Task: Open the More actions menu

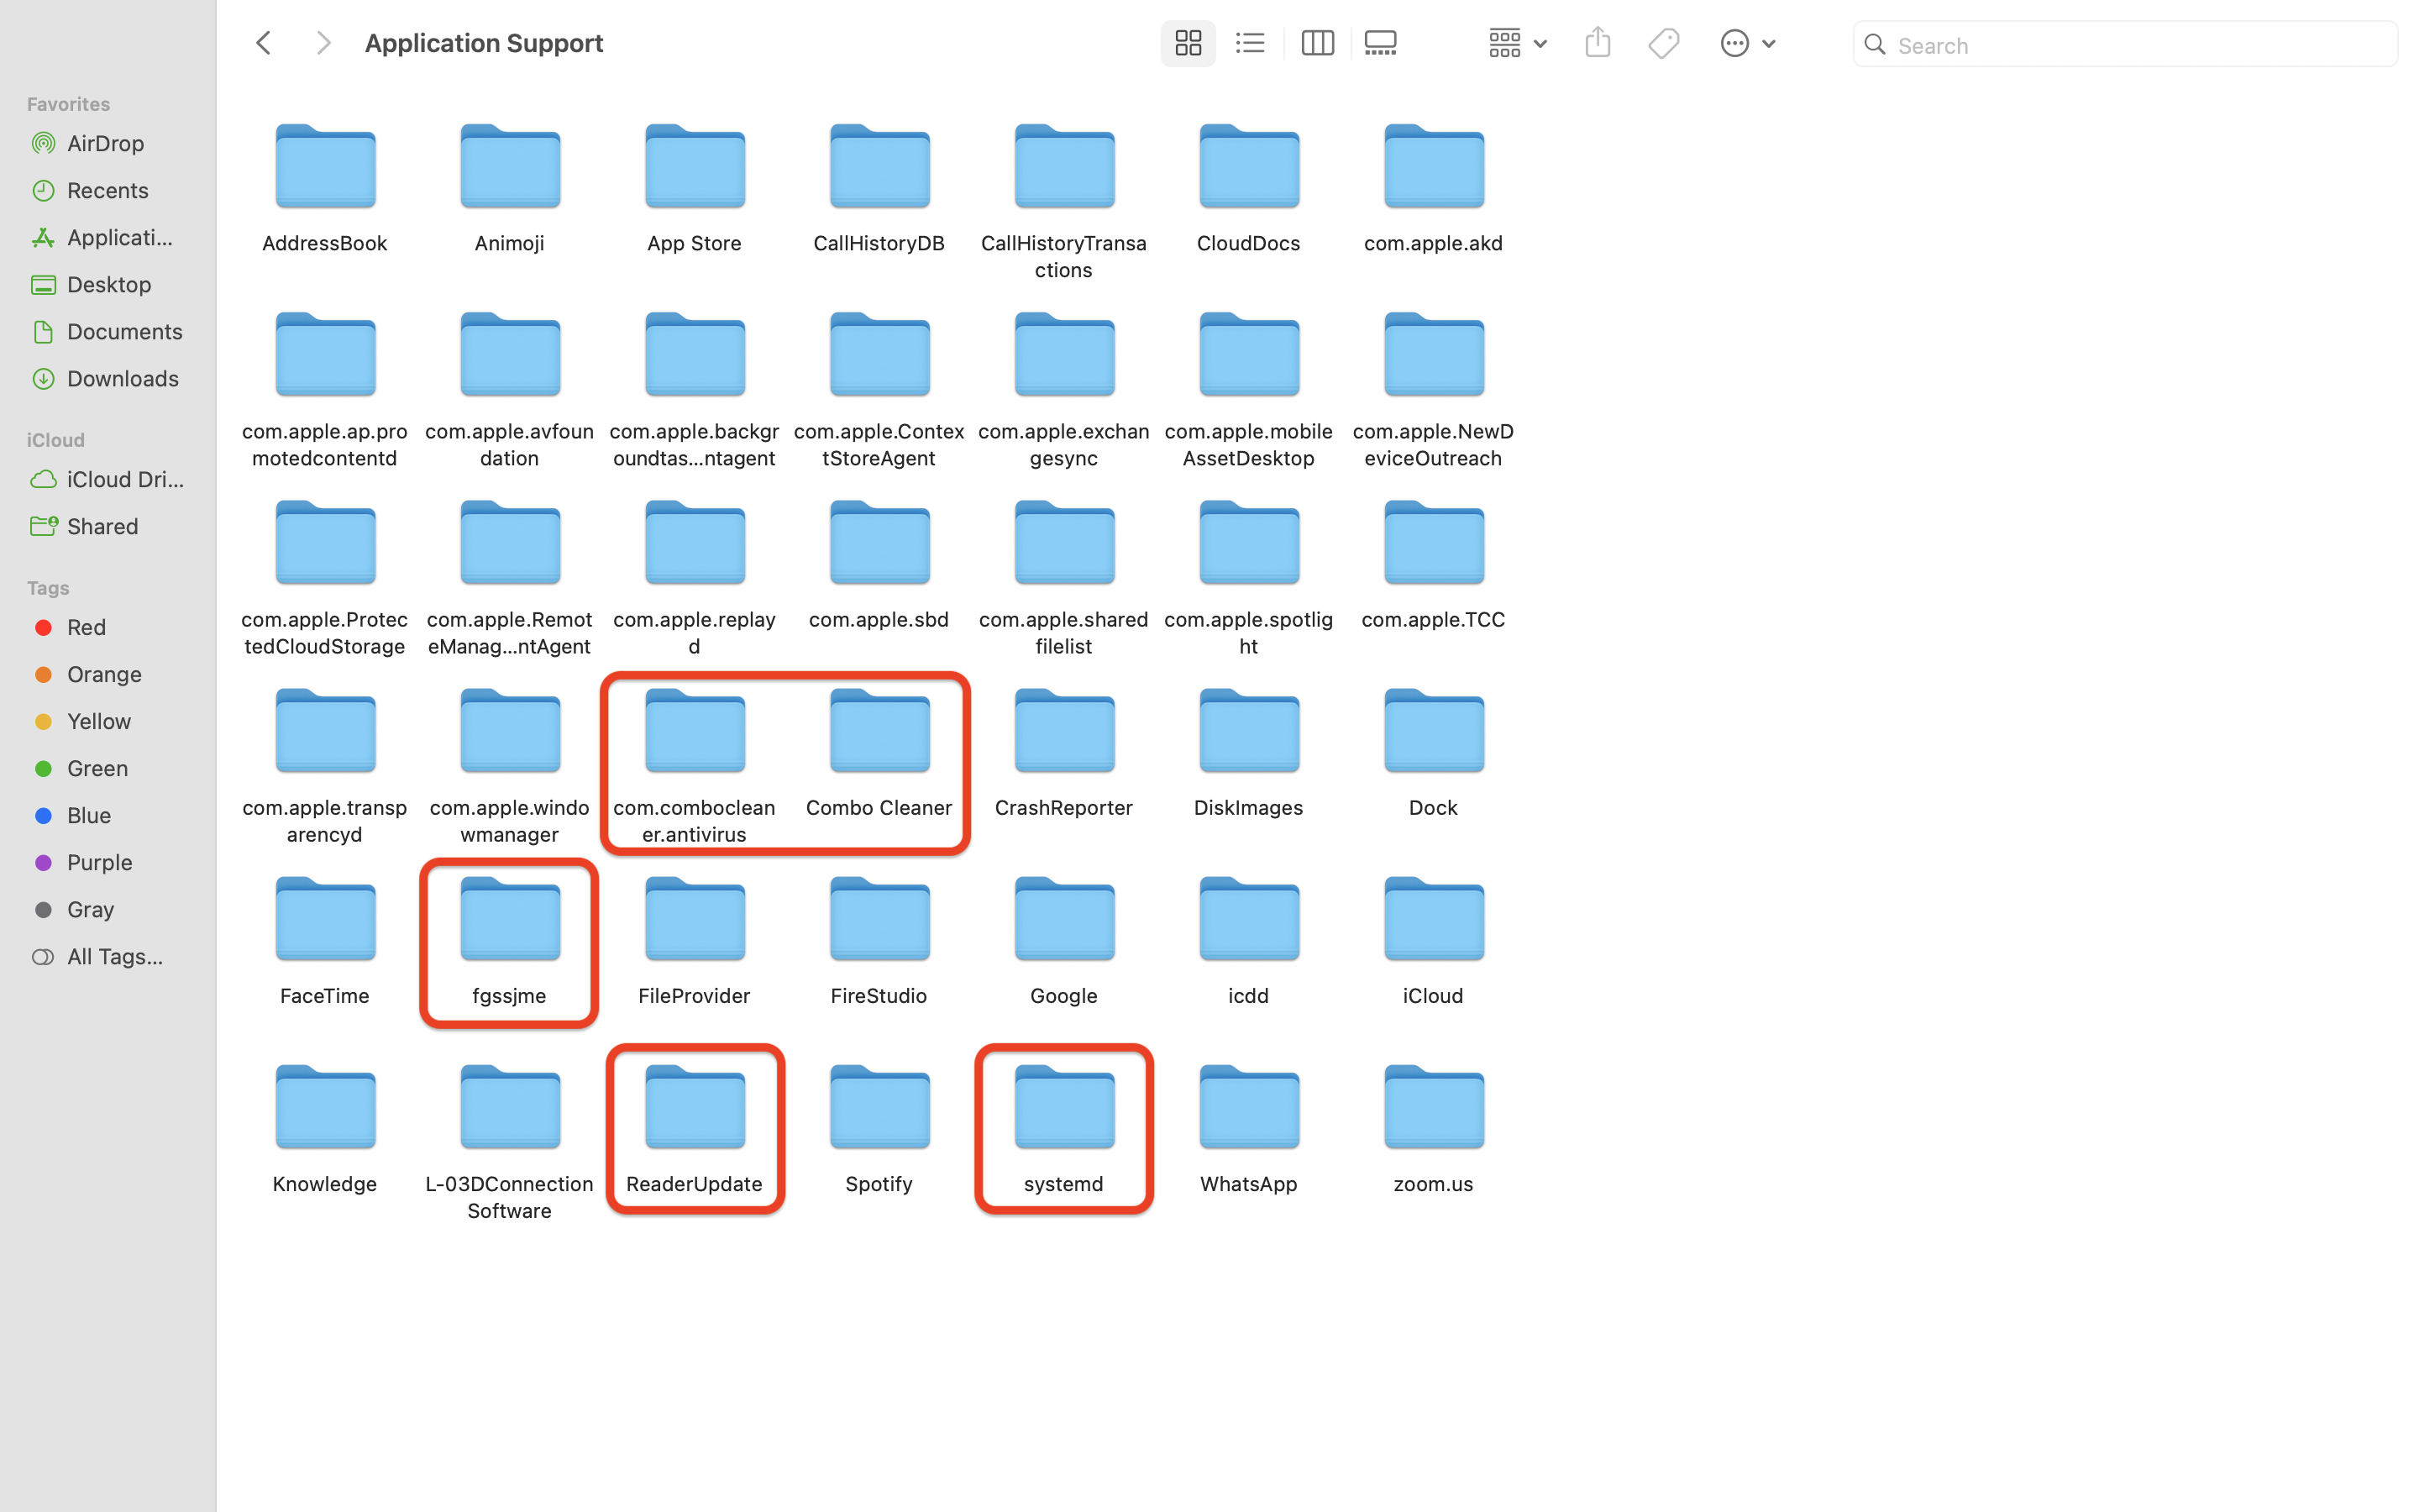Action: (x=1746, y=43)
